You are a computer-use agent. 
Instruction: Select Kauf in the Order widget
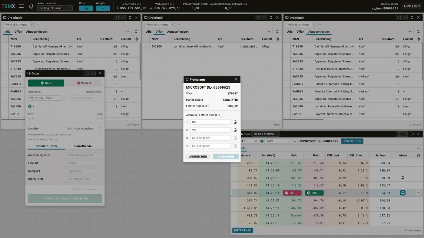(46, 83)
